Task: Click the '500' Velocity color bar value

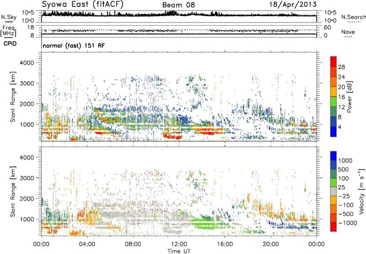Action: coord(344,170)
